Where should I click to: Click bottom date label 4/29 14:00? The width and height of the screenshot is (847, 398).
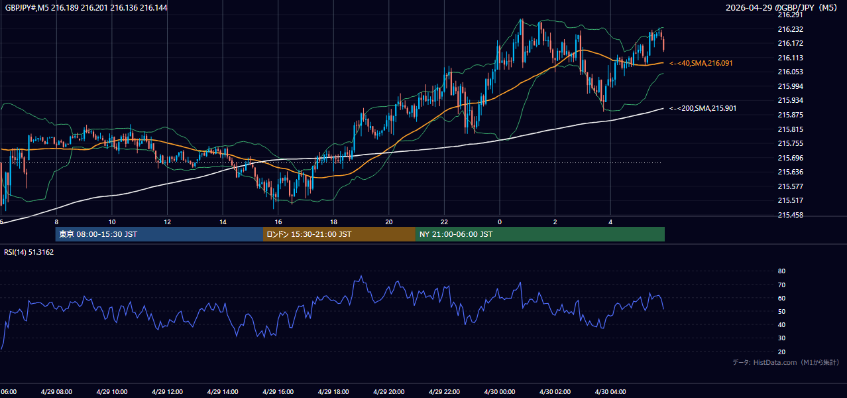click(222, 392)
